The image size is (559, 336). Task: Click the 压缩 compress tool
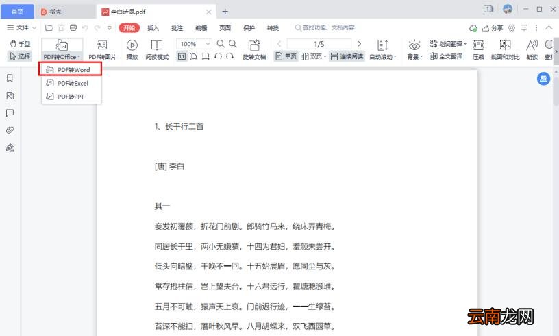(478, 49)
